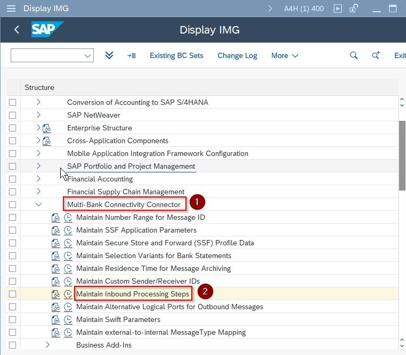Run activity clock icon for Maintain Inbound Processing Steps

pyautogui.click(x=68, y=294)
